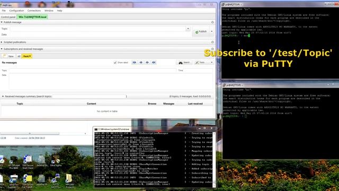Click the bottom PuTTY window title icon
Viewport: 339px width, 191px height.
[x=224, y=85]
